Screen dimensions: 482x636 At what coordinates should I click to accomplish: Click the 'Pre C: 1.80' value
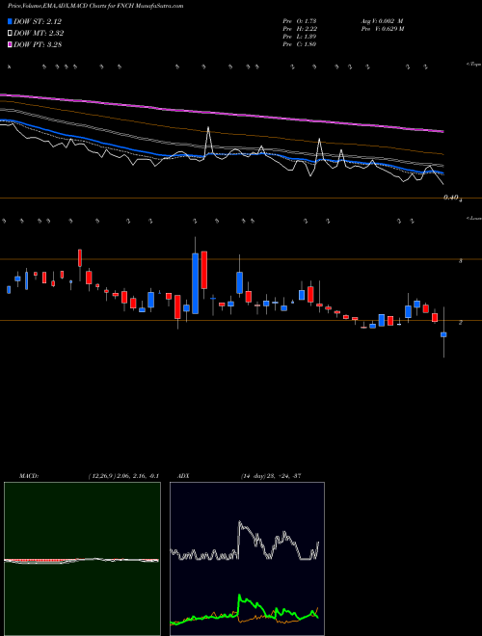pyautogui.click(x=300, y=44)
